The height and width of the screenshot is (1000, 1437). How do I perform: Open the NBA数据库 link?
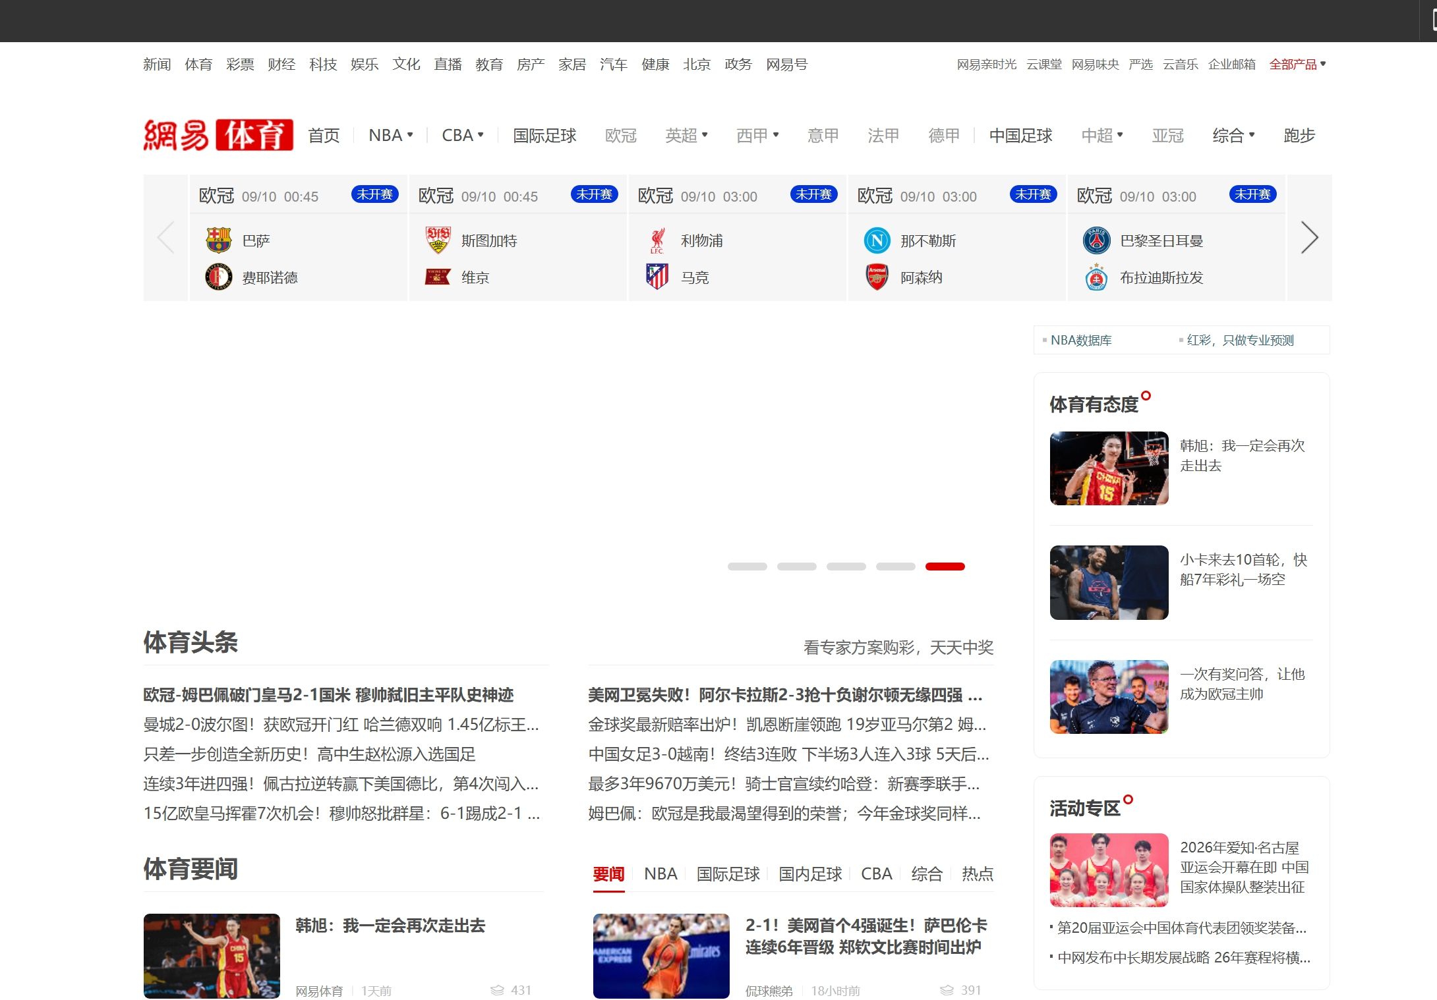coord(1081,340)
